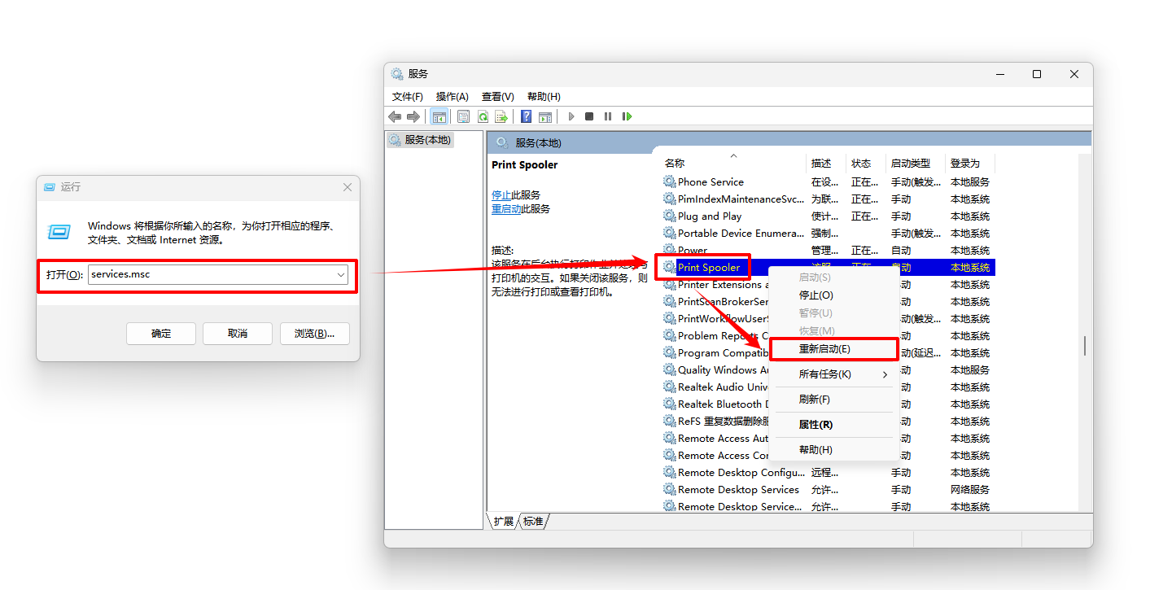The width and height of the screenshot is (1150, 590).
Task: Open Properties from the Services toolbar icon
Action: (x=463, y=116)
